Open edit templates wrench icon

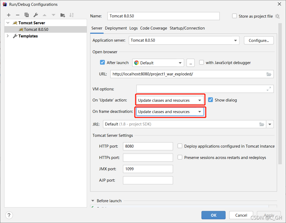36,15
